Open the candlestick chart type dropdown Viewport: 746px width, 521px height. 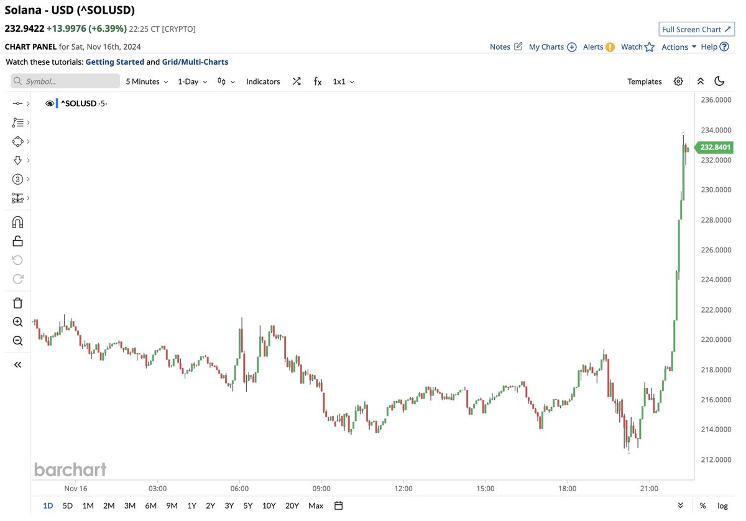(226, 81)
